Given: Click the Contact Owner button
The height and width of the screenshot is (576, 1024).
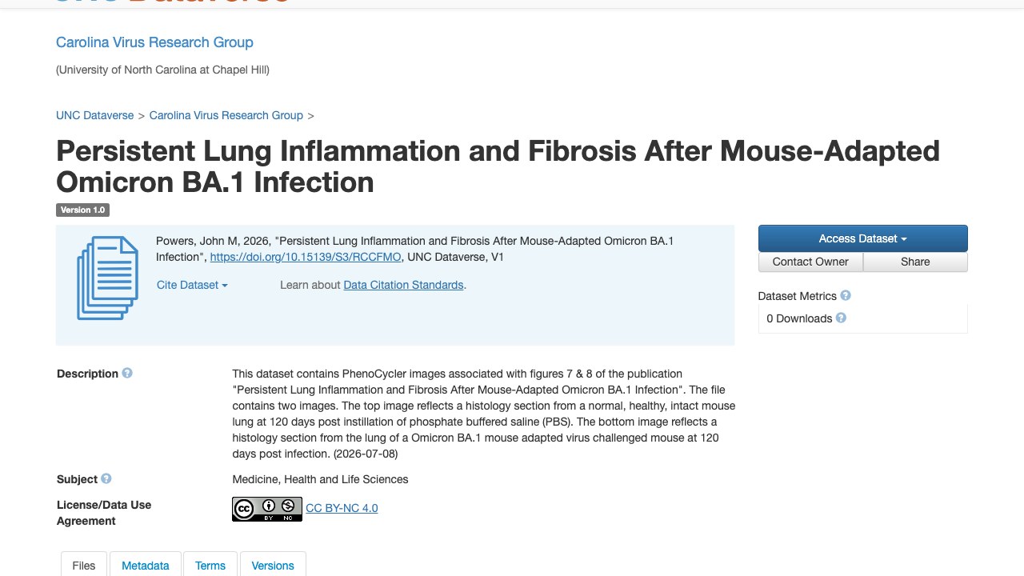Looking at the screenshot, I should click(810, 262).
